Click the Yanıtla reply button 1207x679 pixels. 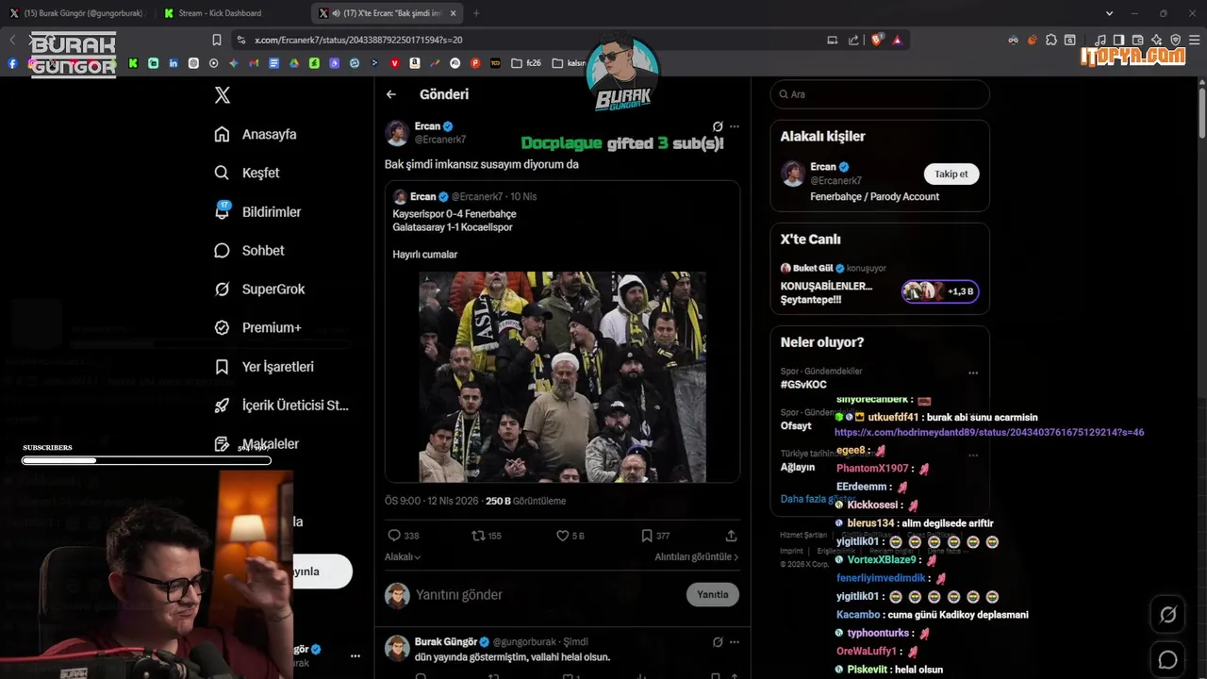713,594
